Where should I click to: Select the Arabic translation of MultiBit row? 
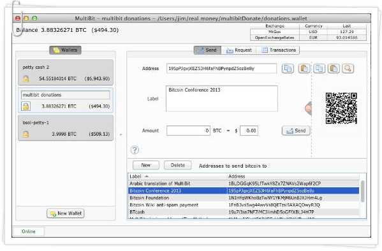point(244,183)
